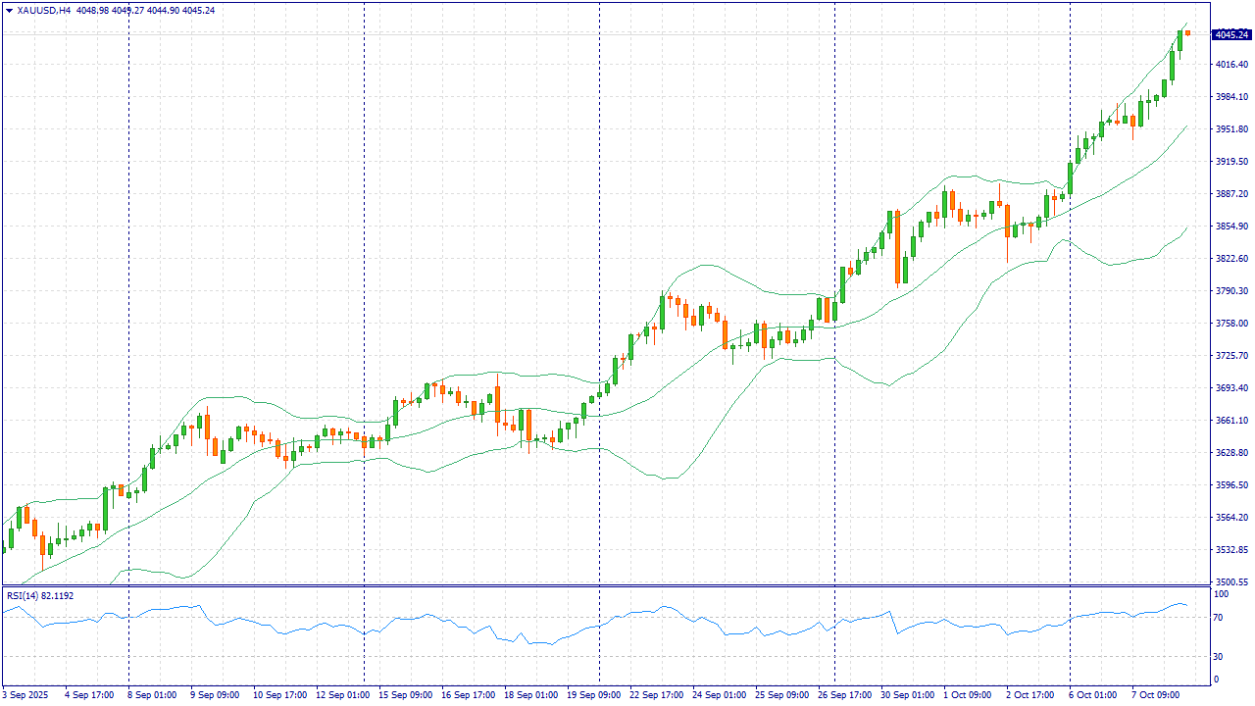Click the 3500.55 price axis label
Viewport: 1255px width, 706px height.
1230,582
